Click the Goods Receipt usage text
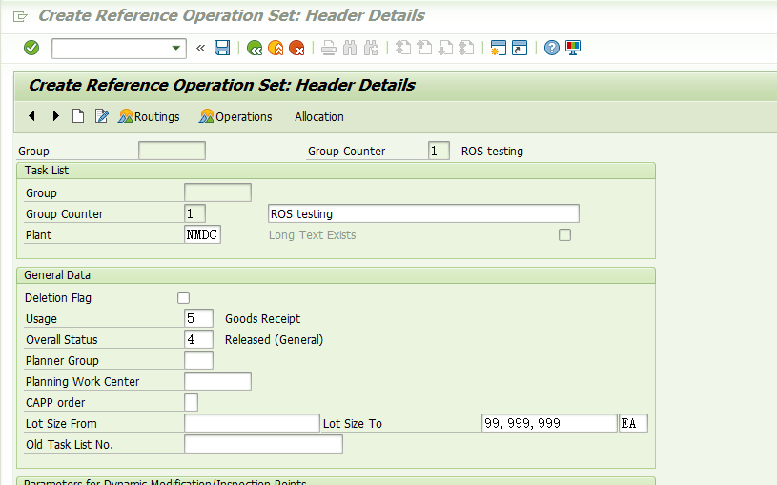 point(262,318)
